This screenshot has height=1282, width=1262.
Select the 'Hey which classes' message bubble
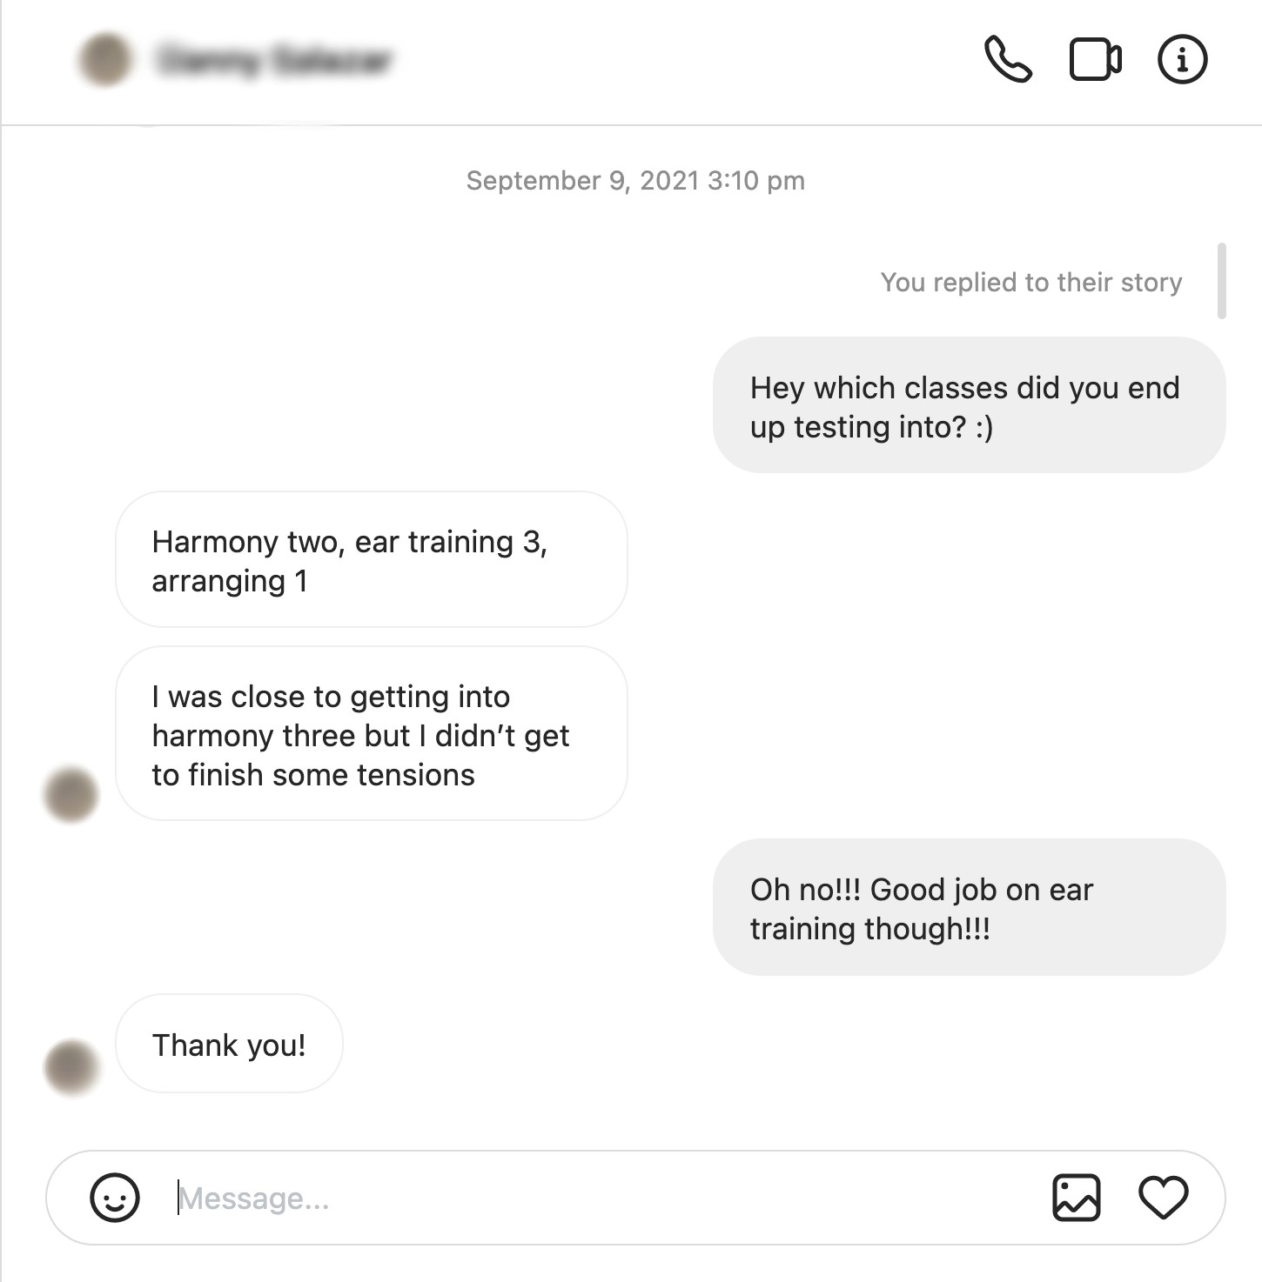969,405
